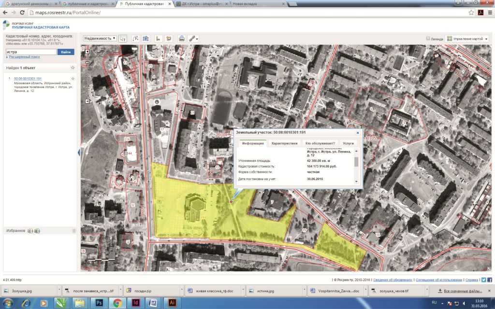Open Illustrator from the Windows taskbar
495x309 pixels.
click(172, 303)
